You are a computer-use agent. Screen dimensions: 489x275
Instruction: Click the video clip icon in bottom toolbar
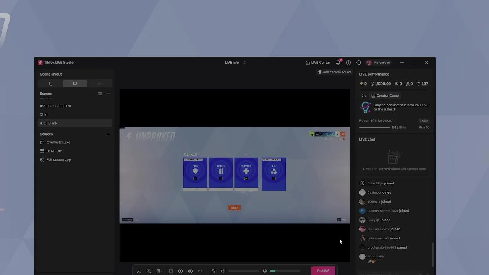(159, 271)
